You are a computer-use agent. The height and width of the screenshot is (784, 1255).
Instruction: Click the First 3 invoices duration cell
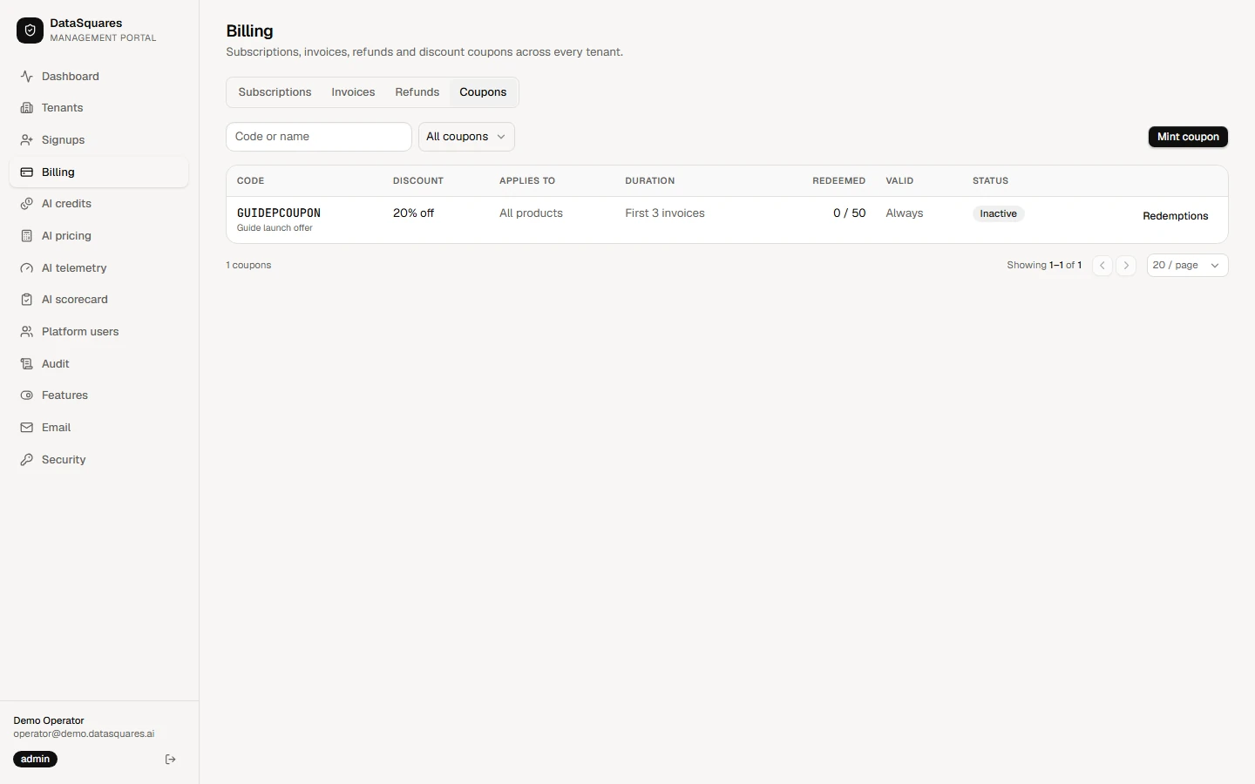pyautogui.click(x=665, y=213)
